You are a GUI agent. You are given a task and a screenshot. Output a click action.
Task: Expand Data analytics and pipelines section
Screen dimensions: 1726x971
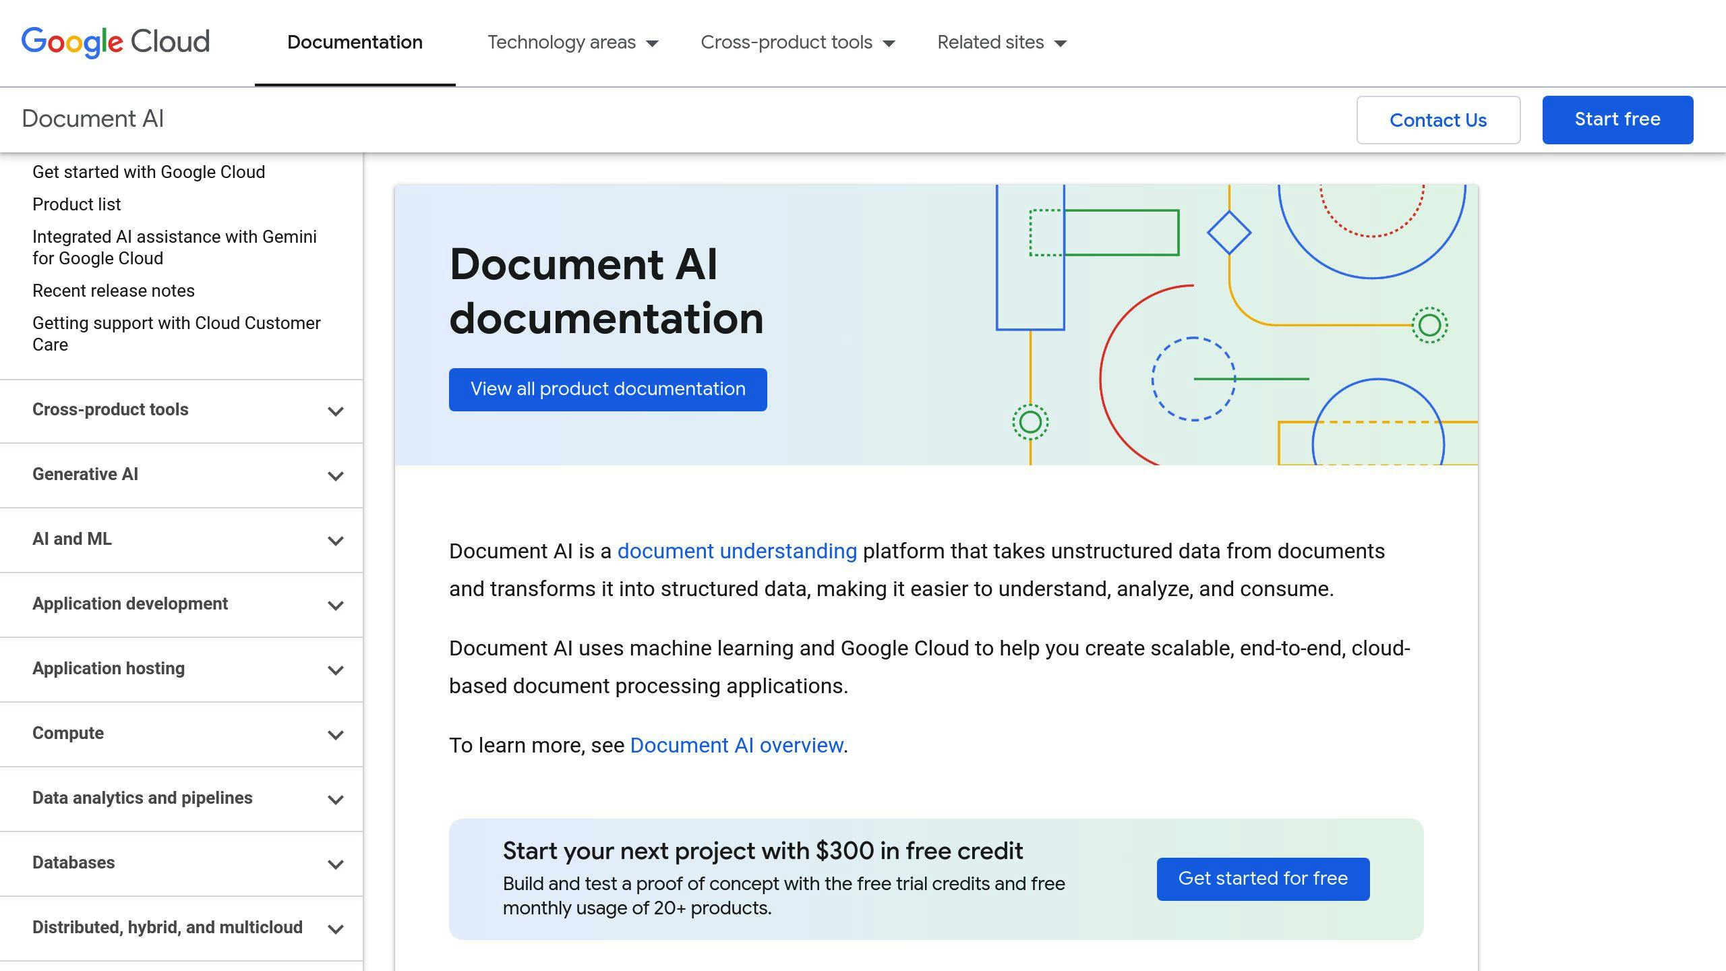pyautogui.click(x=181, y=799)
